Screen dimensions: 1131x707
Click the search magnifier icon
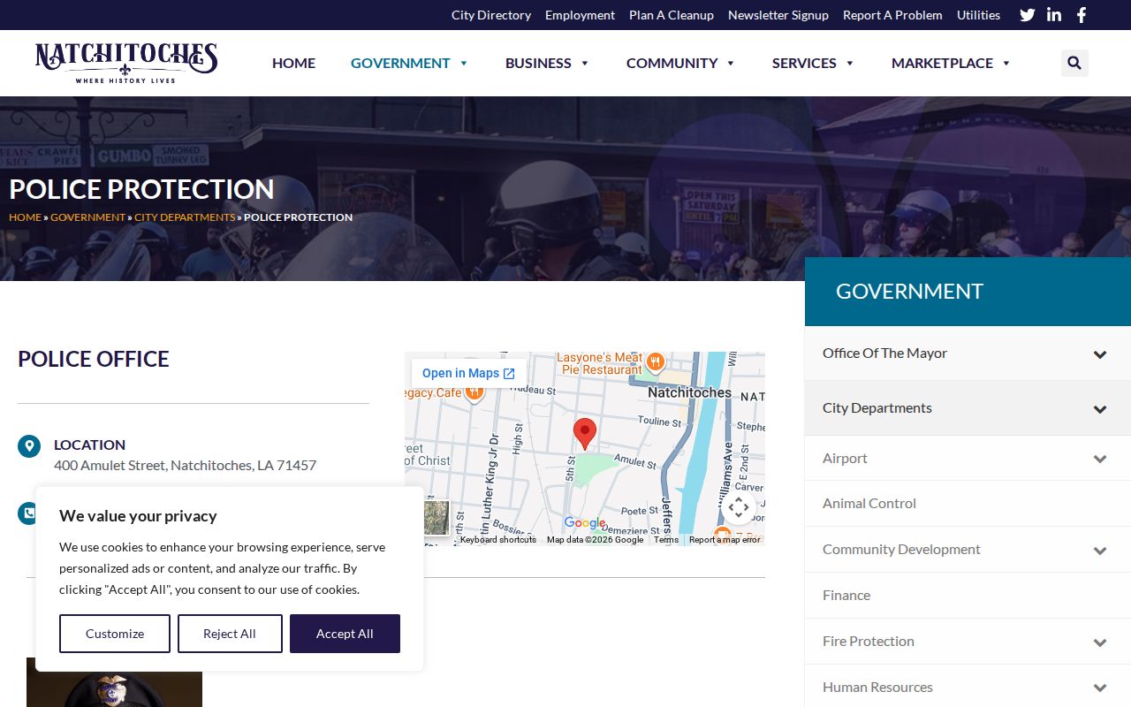(1074, 63)
